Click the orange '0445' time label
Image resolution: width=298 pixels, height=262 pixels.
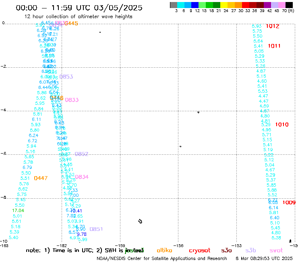pos(71,23)
